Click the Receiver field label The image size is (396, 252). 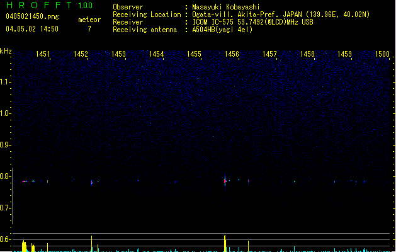coord(128,22)
